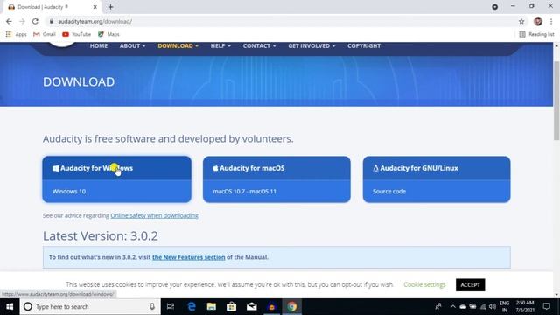Click the ACCEPT cookies button
Image resolution: width=560 pixels, height=315 pixels.
tap(471, 285)
